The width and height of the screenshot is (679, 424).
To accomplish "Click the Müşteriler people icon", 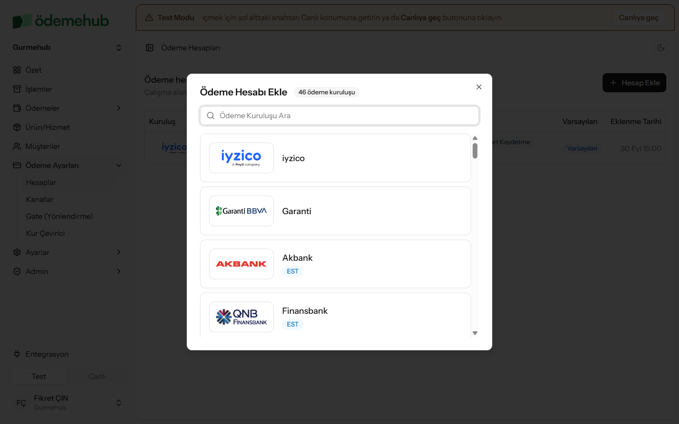I will click(x=17, y=146).
